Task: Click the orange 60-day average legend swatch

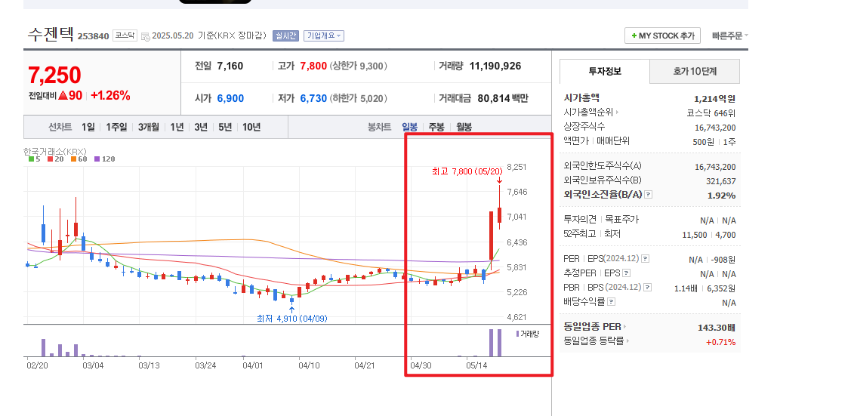Action: pos(73,159)
